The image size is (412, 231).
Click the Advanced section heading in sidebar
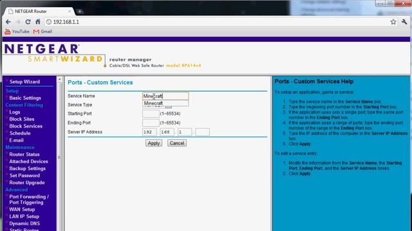pyautogui.click(x=17, y=190)
